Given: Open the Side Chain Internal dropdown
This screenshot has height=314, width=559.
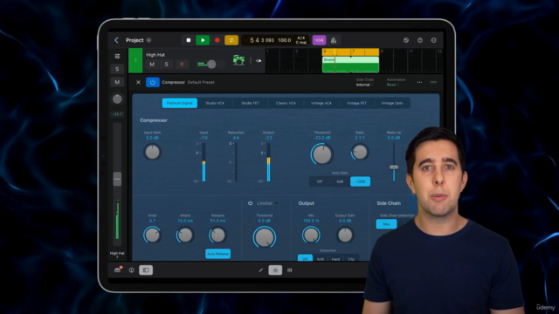Looking at the screenshot, I should point(364,85).
